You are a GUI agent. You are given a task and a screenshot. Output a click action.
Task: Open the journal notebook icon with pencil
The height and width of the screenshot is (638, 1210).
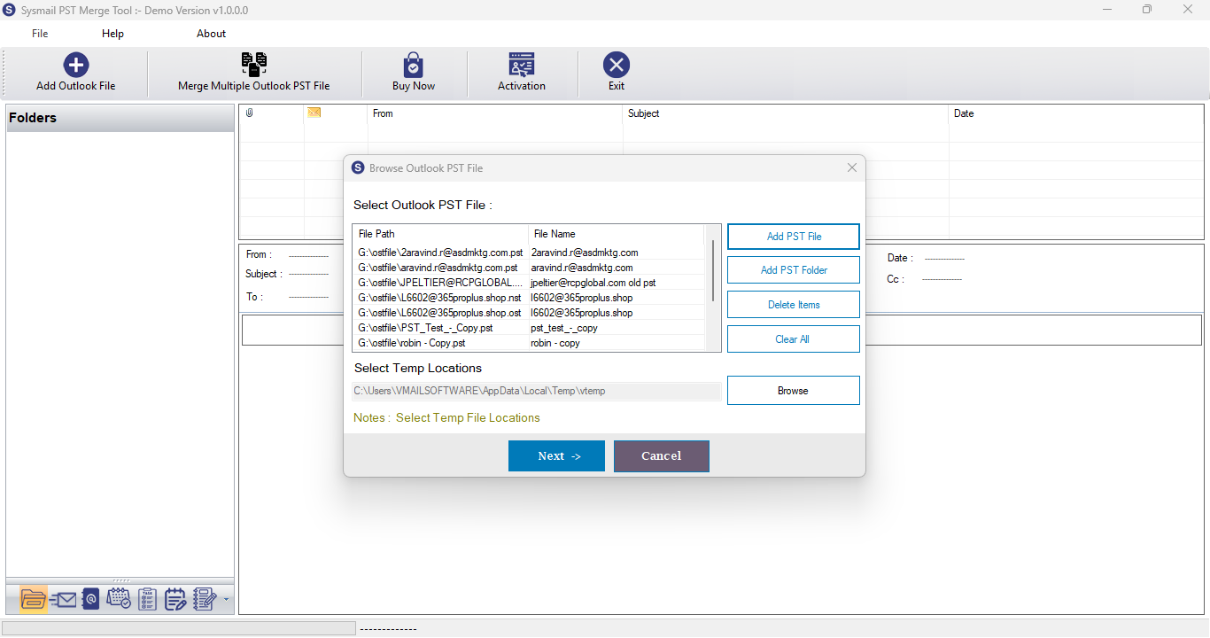point(205,599)
